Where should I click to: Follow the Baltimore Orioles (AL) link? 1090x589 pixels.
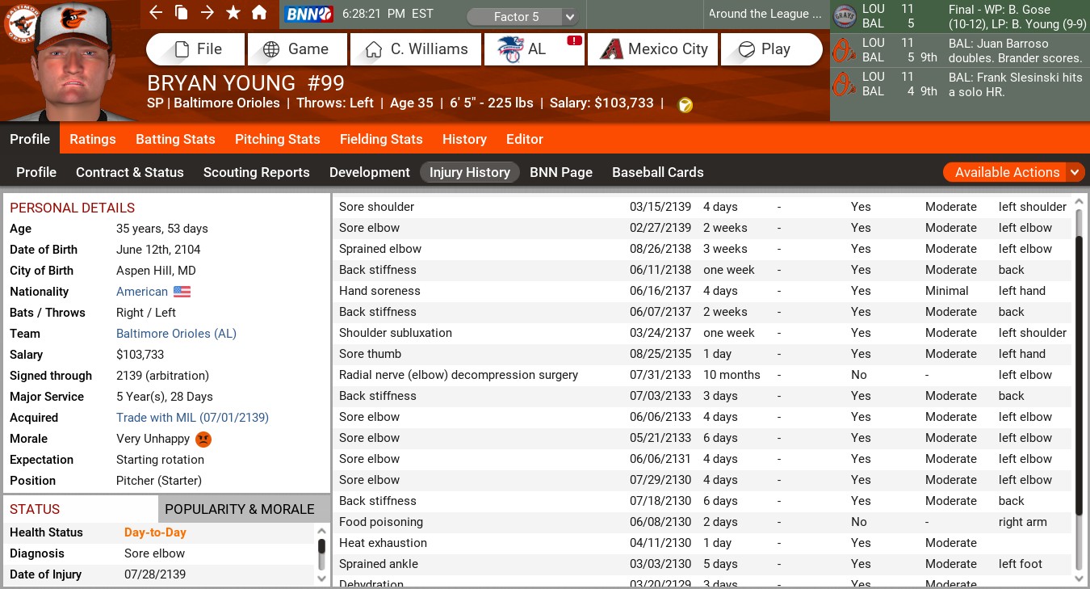tap(176, 334)
